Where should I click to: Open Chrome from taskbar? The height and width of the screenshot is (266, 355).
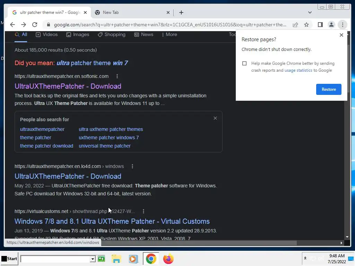pos(151,259)
